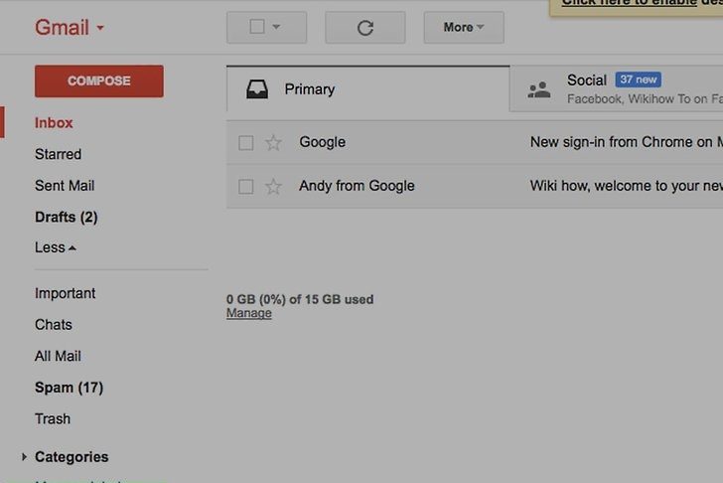Click the Primary tab inbox icon
The height and width of the screenshot is (483, 723).
[256, 89]
